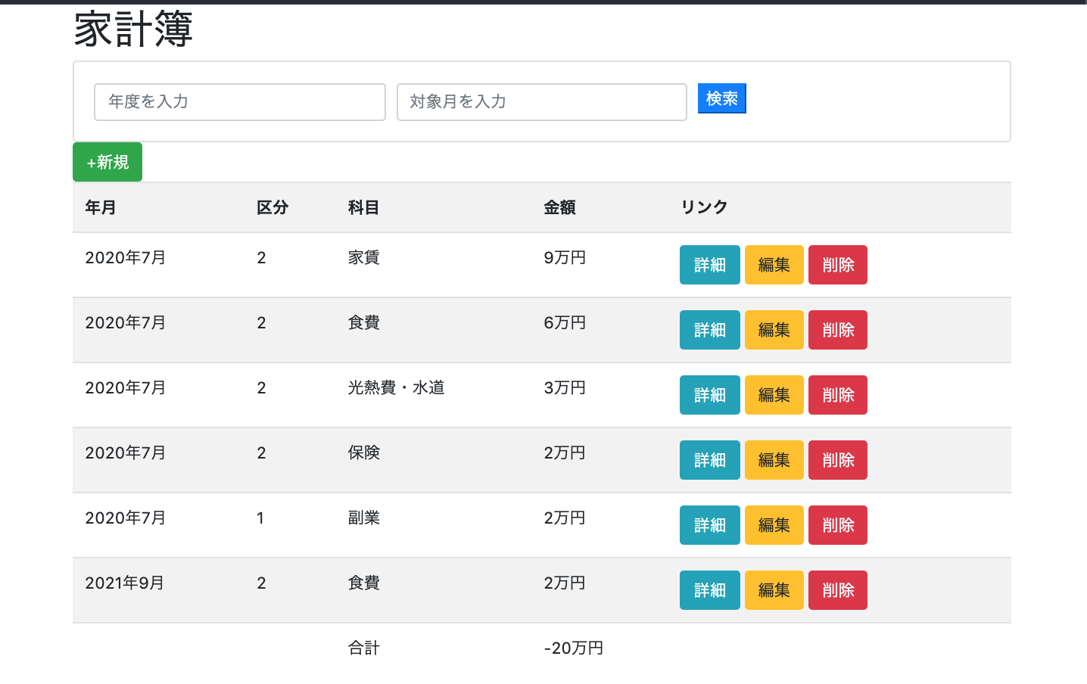
Task: Edit the 保険 entry using 編集
Action: point(774,460)
